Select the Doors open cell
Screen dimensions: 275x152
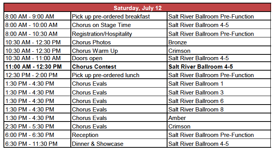[x=119, y=58]
